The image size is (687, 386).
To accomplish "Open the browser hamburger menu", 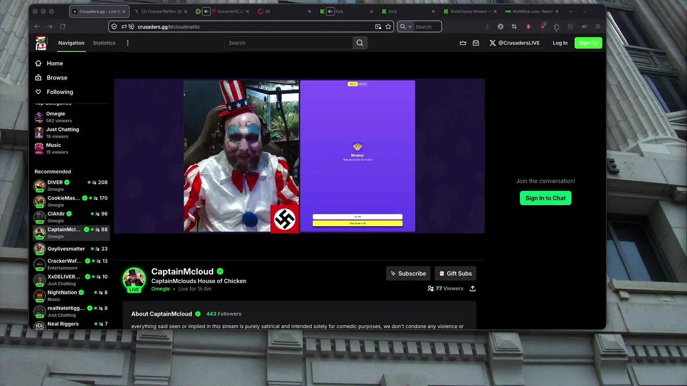I will [x=598, y=27].
